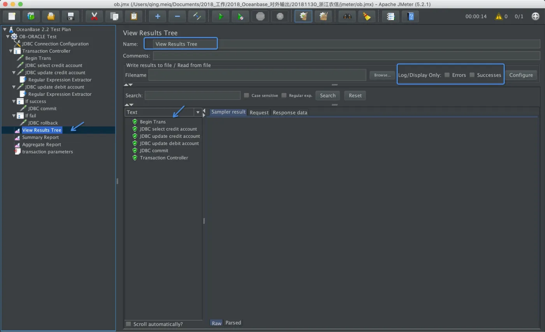Click the Clear All results icon

[x=323, y=16]
